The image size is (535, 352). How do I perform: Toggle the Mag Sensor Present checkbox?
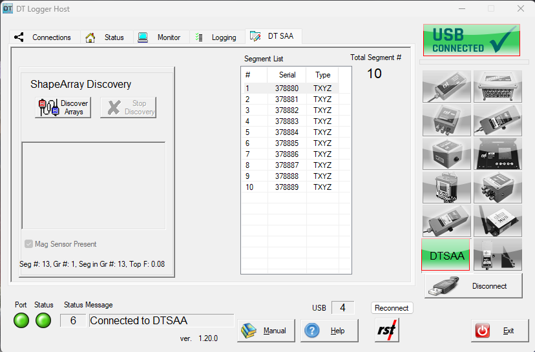(x=28, y=244)
